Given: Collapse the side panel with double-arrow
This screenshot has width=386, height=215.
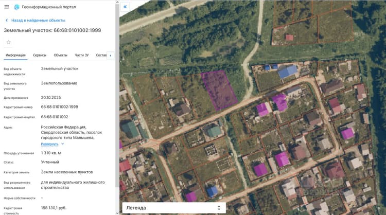Looking at the screenshot, I should (125, 7).
